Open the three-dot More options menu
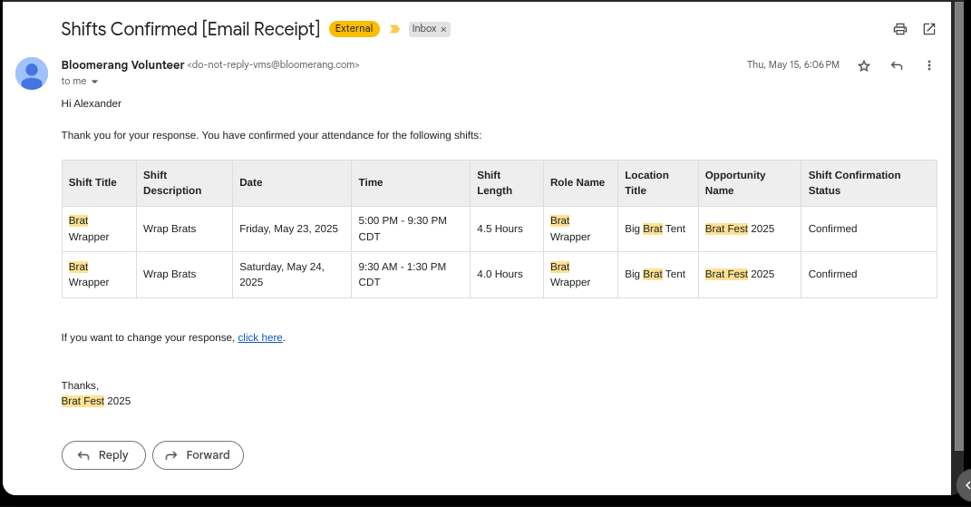Screen dimensions: 971x507 click(x=929, y=65)
